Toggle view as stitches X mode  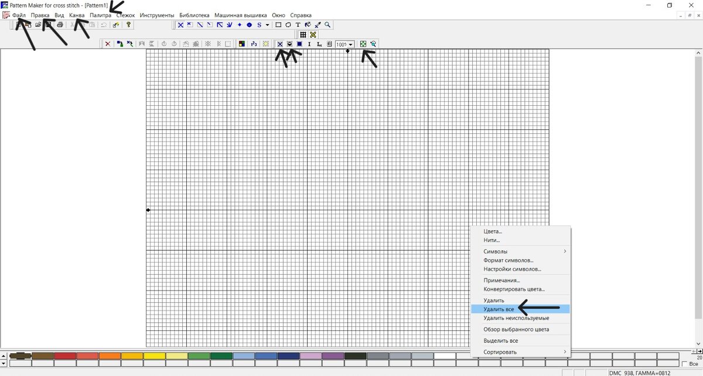280,44
